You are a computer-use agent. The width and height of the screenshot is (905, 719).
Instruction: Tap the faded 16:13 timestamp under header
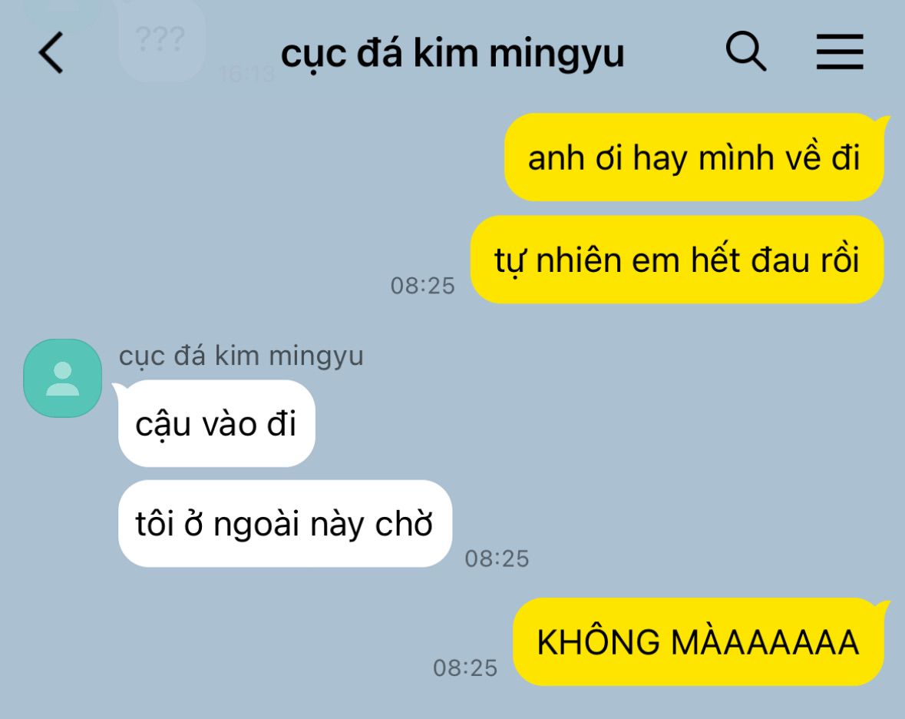coord(246,74)
